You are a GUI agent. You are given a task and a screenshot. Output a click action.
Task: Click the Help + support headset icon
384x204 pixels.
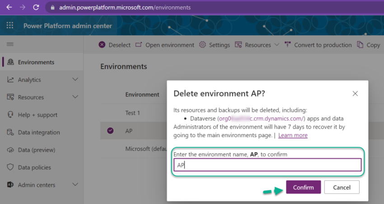[10, 115]
